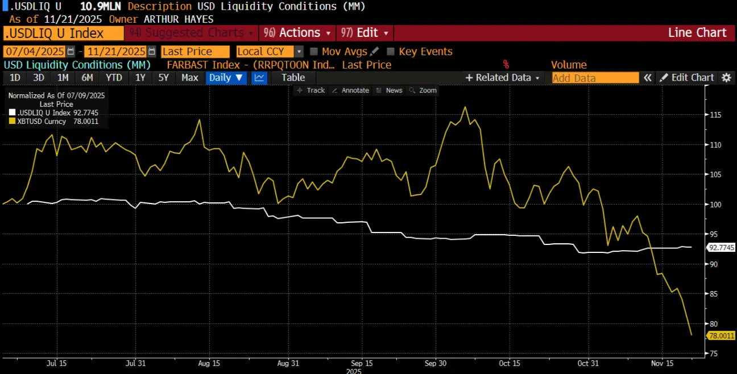Image resolution: width=737 pixels, height=374 pixels.
Task: Enable the Key Events checkbox
Action: pyautogui.click(x=391, y=52)
